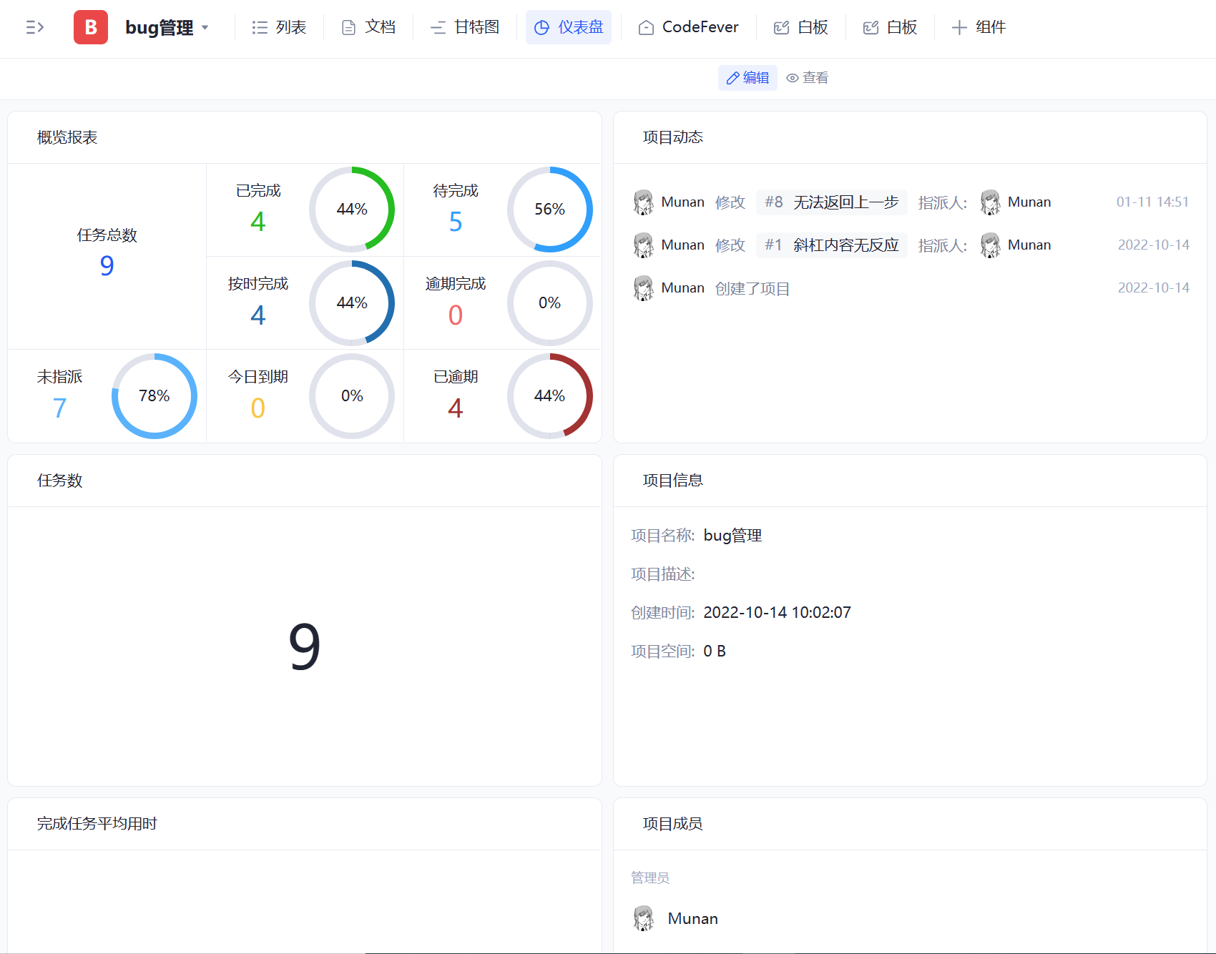Switch to the 列表 tab
Image resolution: width=1216 pixels, height=954 pixels.
279,27
